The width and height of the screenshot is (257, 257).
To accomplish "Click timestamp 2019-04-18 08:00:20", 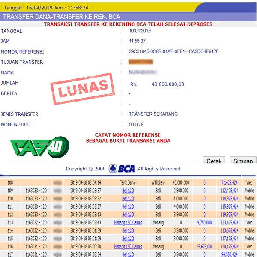I will 86,247.
